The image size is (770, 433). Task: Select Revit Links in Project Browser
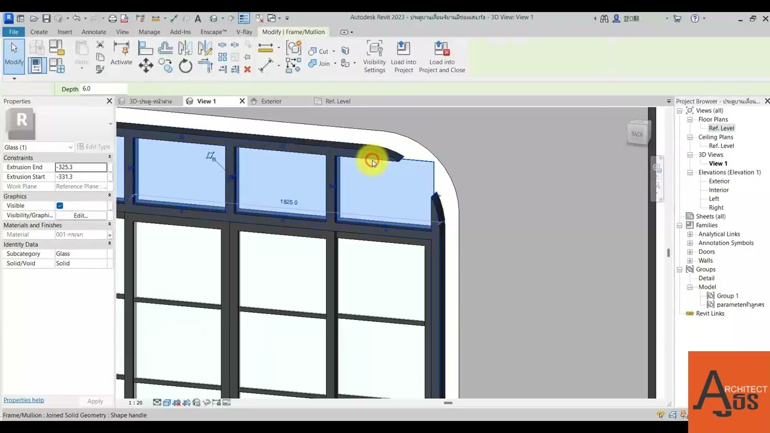coord(710,313)
